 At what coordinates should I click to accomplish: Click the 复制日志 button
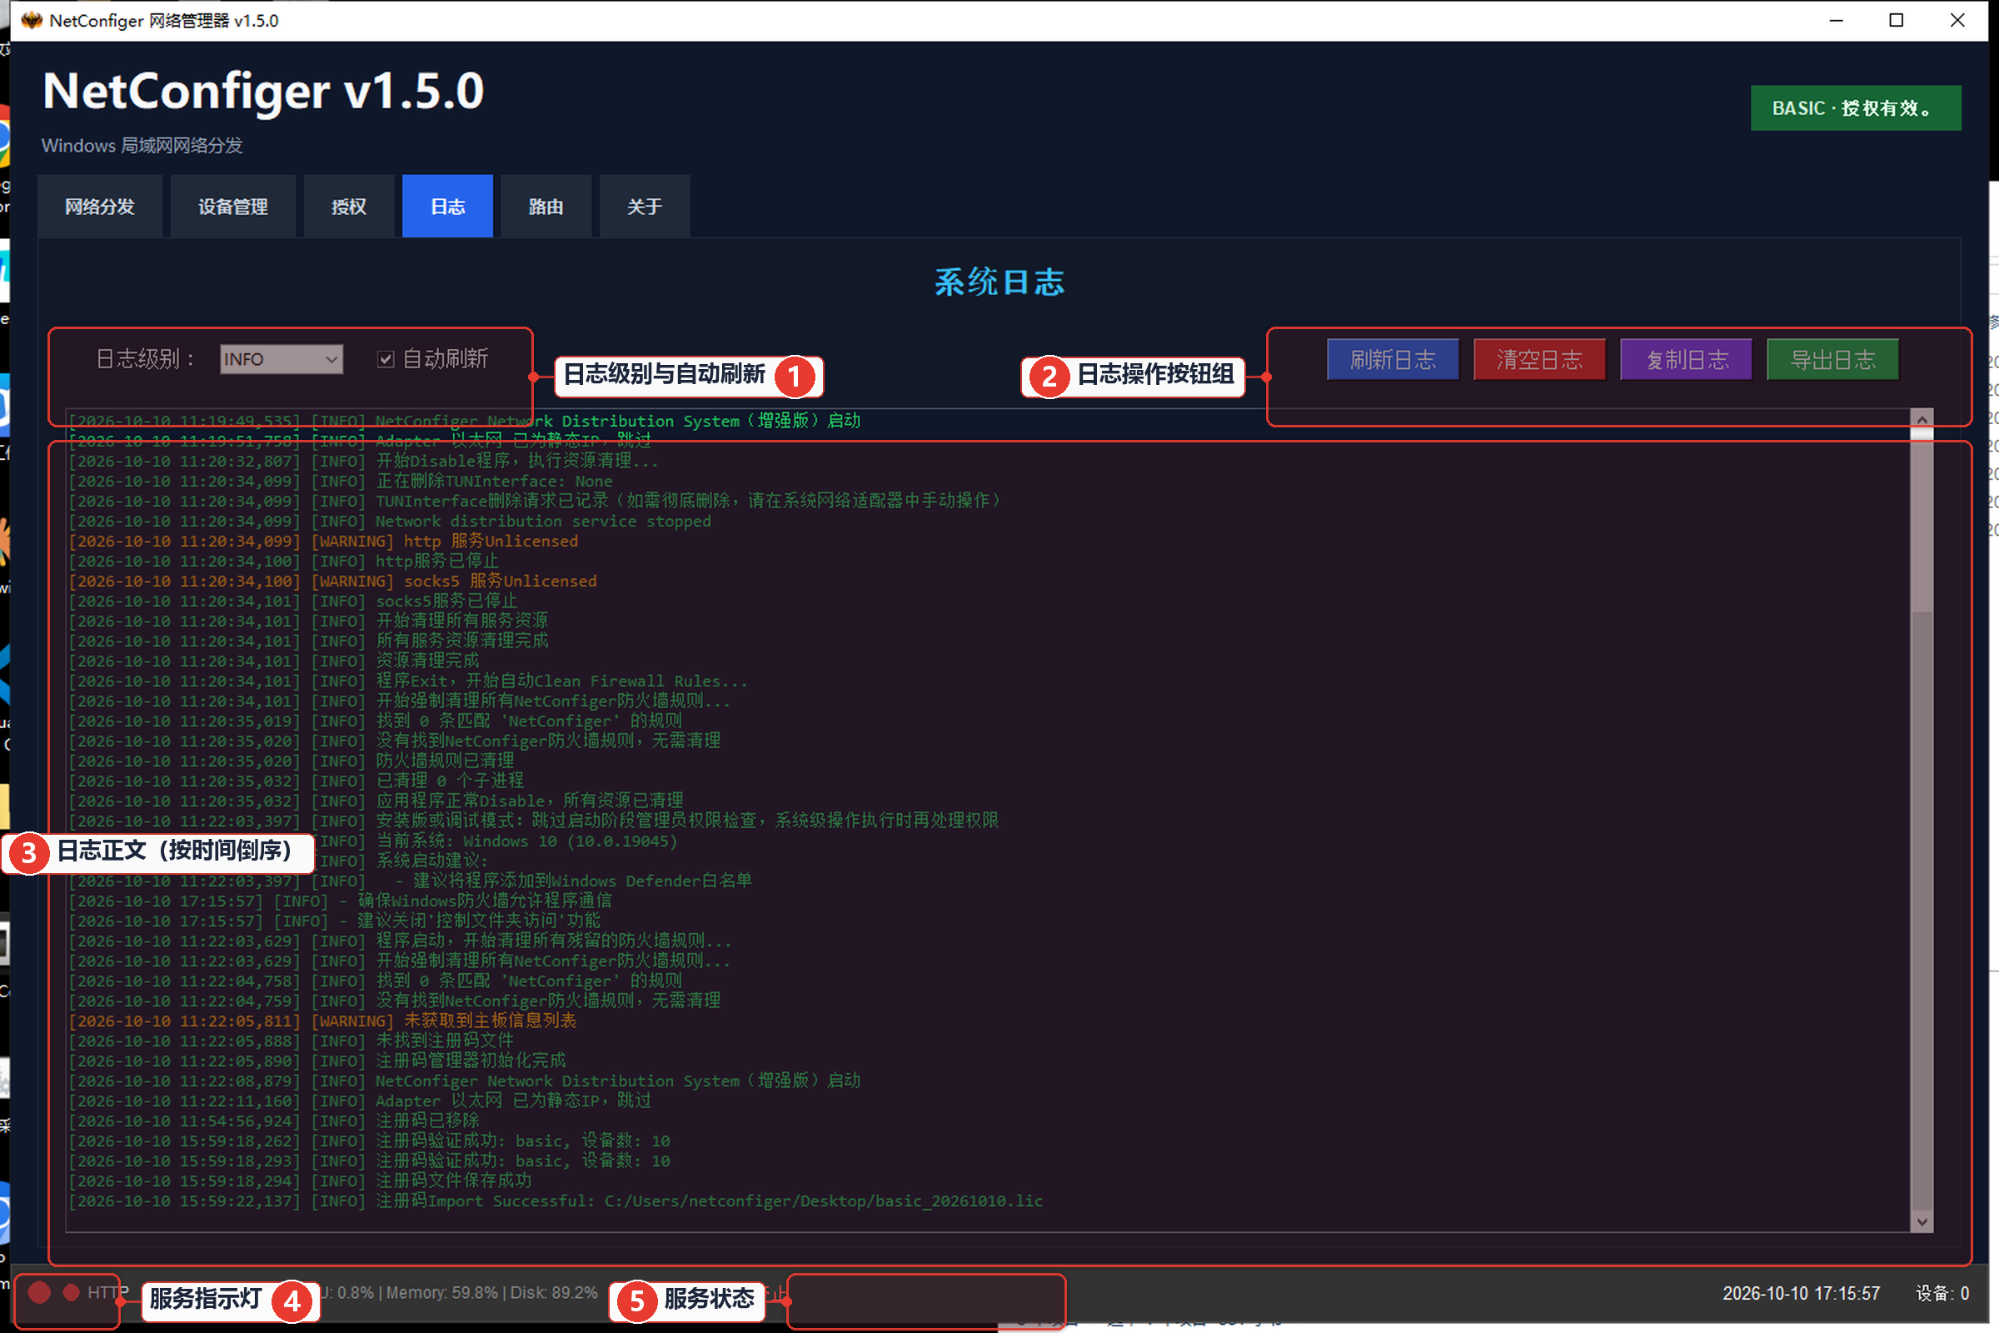click(1686, 360)
